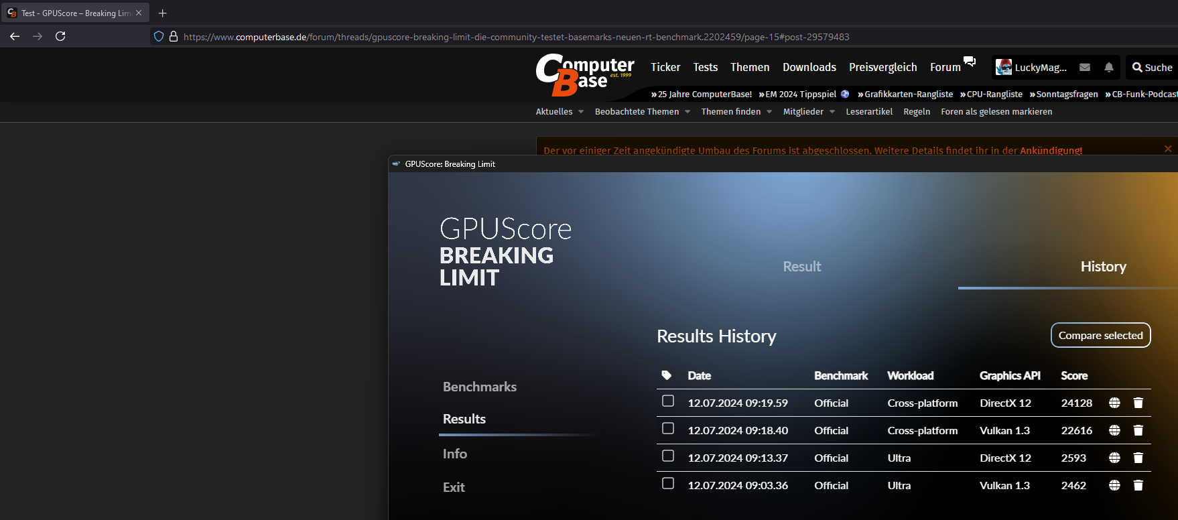
Task: Open notifications bell icon
Action: 1109,67
